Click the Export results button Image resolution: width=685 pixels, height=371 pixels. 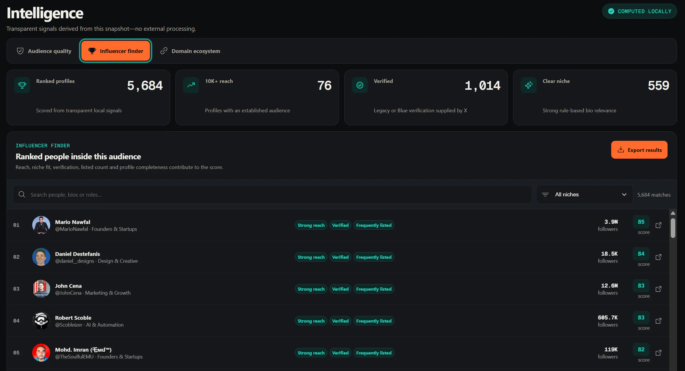tap(639, 150)
